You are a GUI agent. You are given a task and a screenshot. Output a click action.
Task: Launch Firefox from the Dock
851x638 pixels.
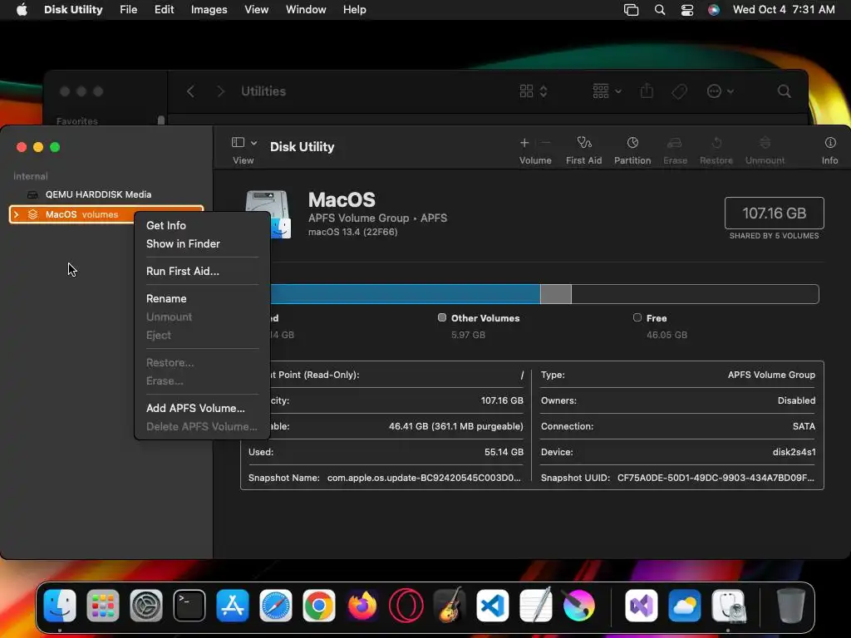[362, 605]
